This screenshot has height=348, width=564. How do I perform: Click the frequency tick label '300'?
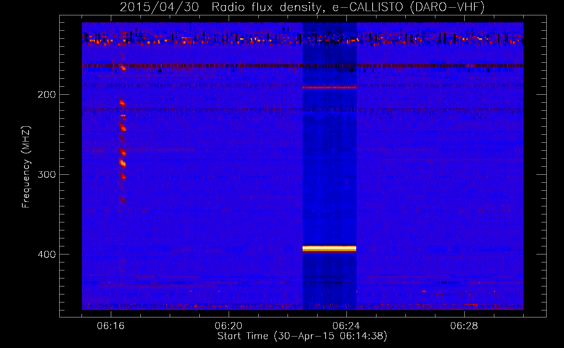pos(47,174)
